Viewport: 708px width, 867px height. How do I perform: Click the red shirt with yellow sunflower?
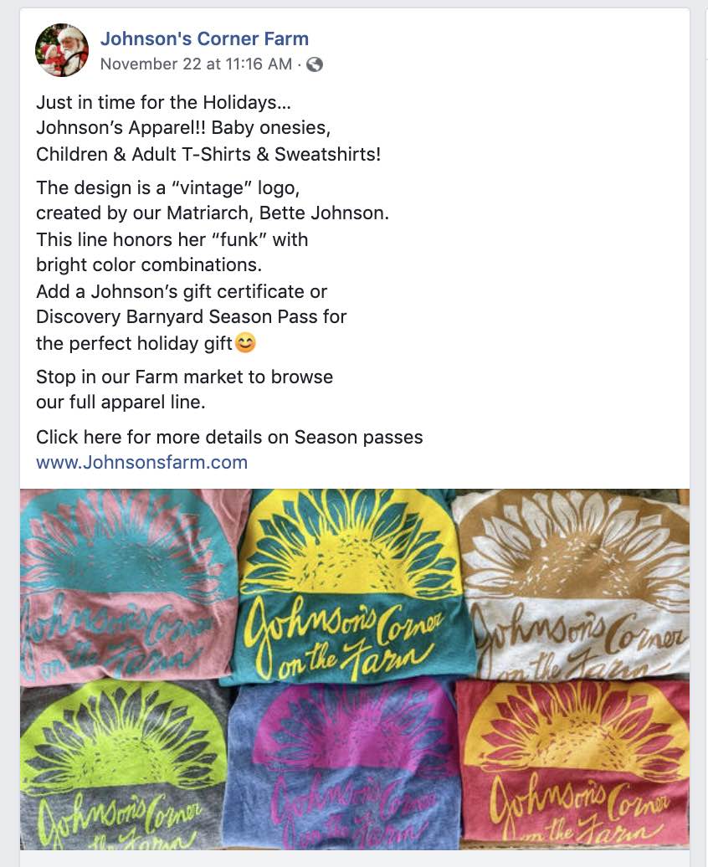572,766
